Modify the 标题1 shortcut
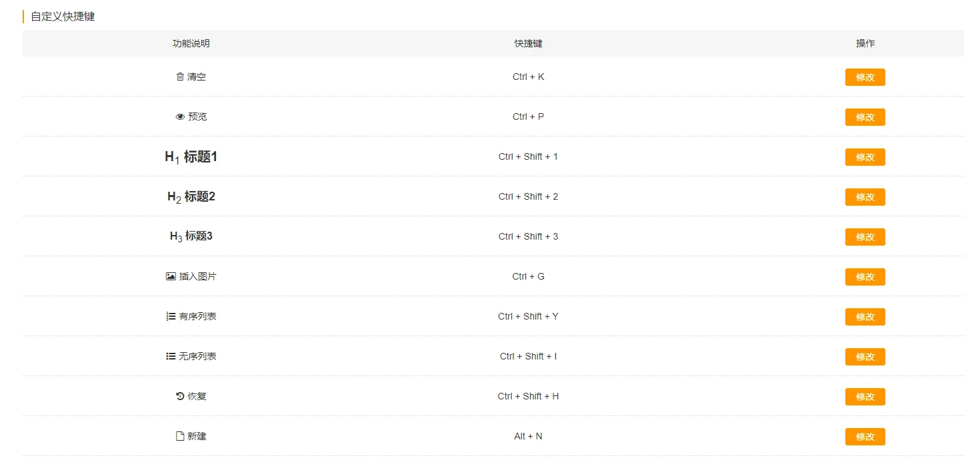 [865, 157]
